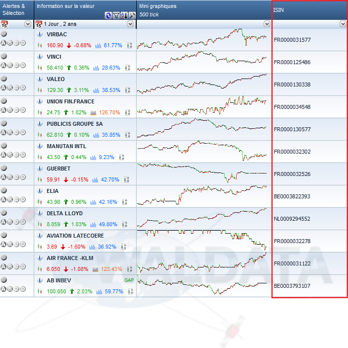
Task: Click 'Alertes & Sélection' column header
Action: [x=13, y=9]
